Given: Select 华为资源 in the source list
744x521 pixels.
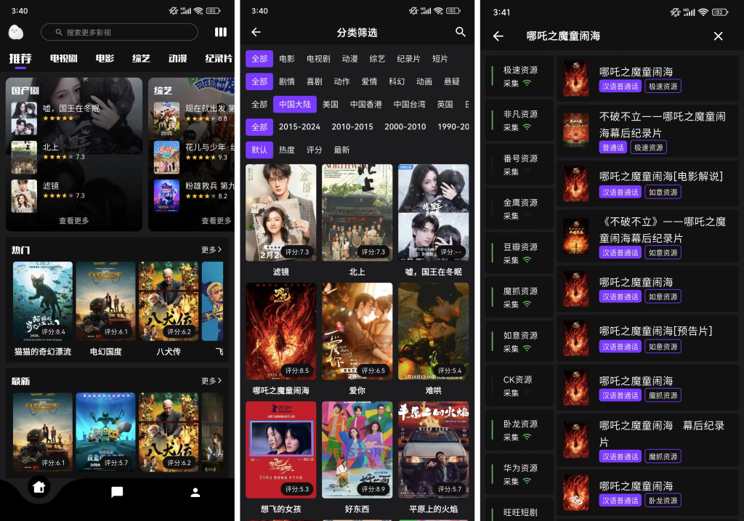Looking at the screenshot, I should 519,474.
